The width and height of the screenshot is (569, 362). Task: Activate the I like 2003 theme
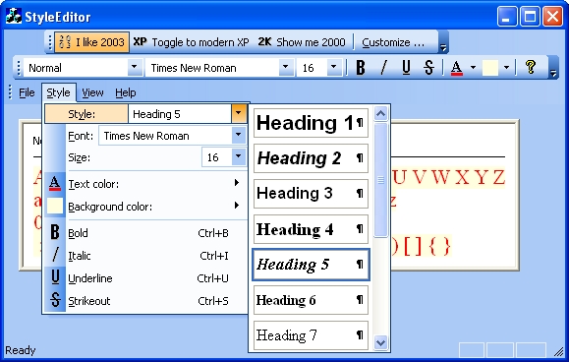point(91,42)
